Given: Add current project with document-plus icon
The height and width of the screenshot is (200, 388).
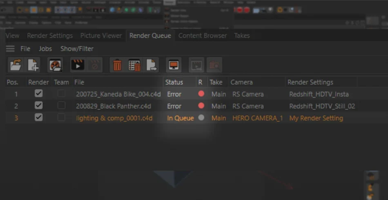Looking at the screenshot, I should 33,65.
